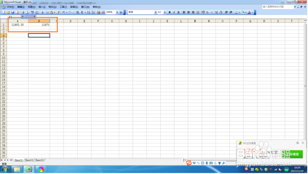308x174 pixels.
Task: Select column D header
Action: 71,21
